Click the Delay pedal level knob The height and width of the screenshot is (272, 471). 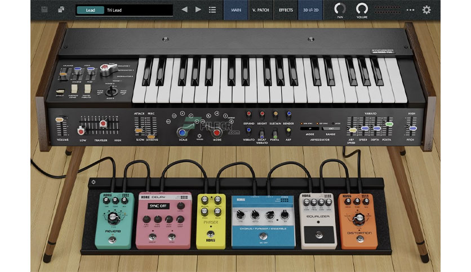coord(180,206)
